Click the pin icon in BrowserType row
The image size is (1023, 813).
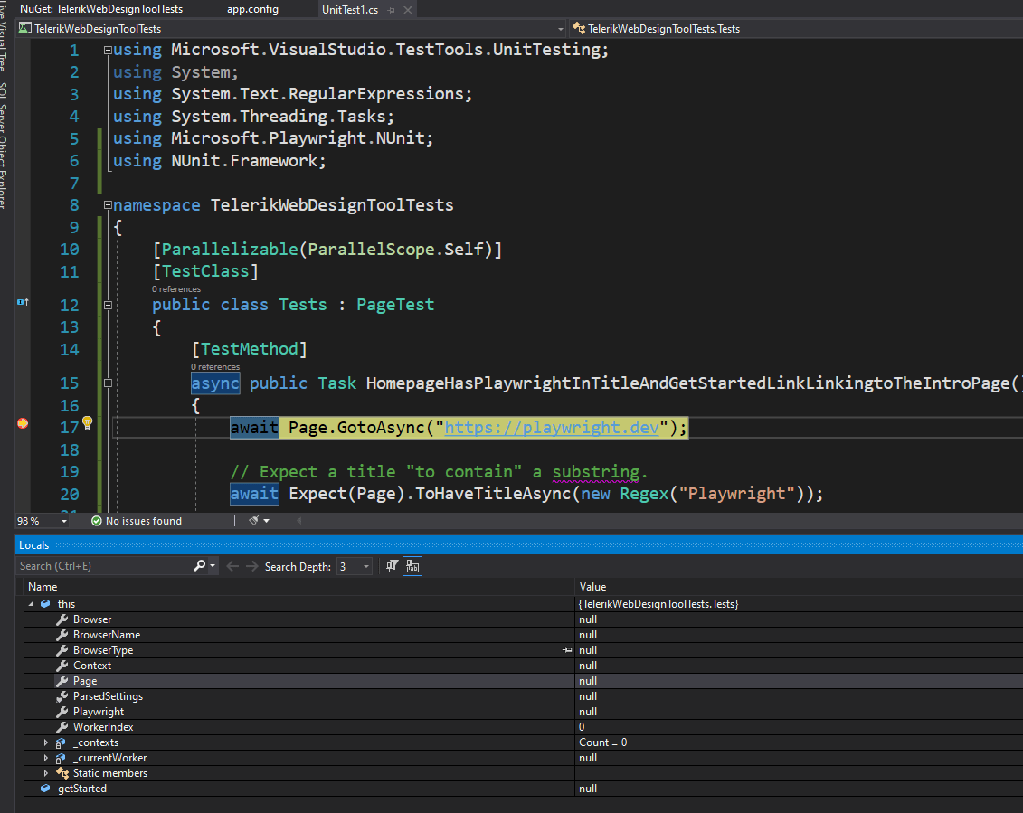pos(567,650)
